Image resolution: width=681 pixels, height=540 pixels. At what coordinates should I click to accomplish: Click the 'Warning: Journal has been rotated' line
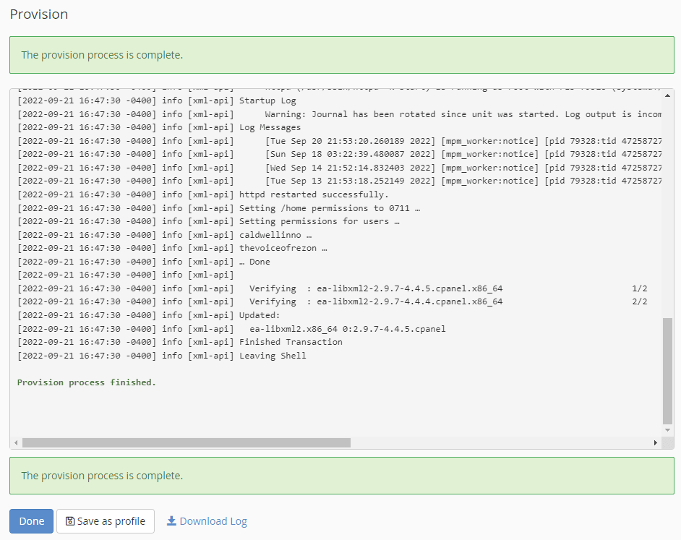point(340,114)
